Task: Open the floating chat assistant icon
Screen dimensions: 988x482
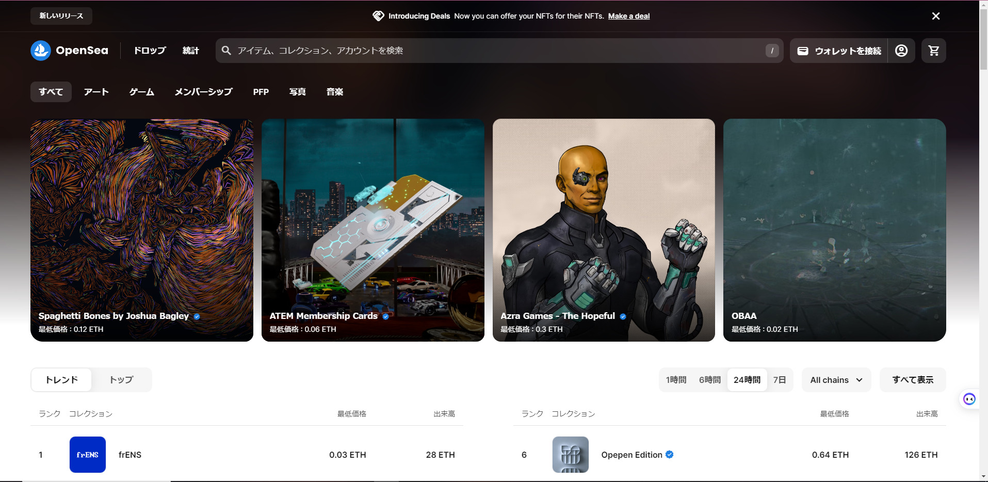Action: pos(969,399)
